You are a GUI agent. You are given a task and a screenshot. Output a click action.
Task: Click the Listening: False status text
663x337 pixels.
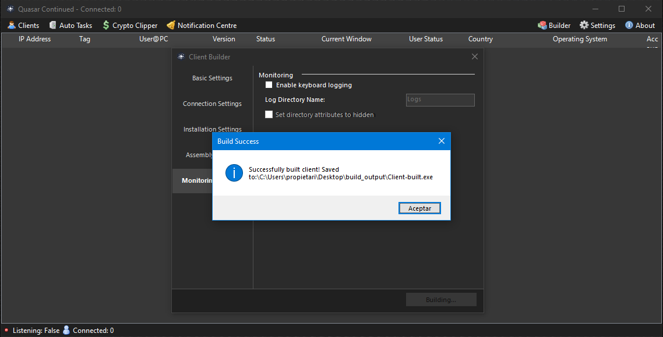[36, 330]
